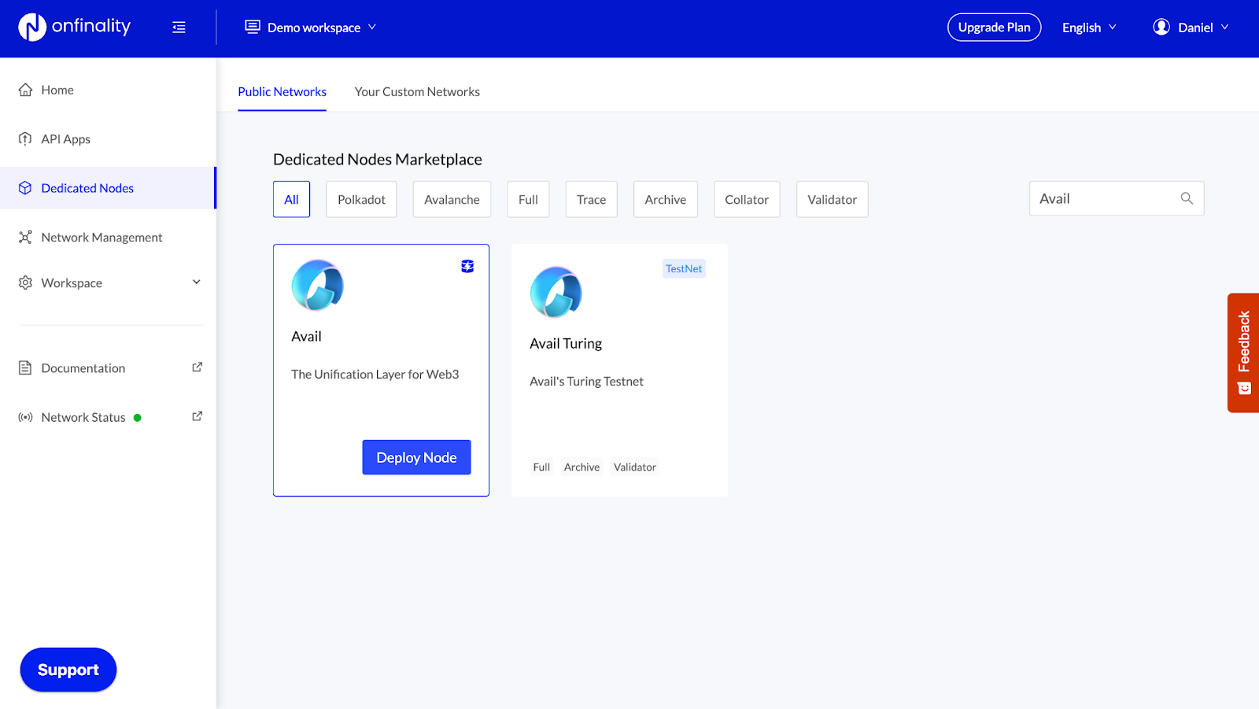
Task: Click the Upgrade Plan button
Action: (994, 28)
